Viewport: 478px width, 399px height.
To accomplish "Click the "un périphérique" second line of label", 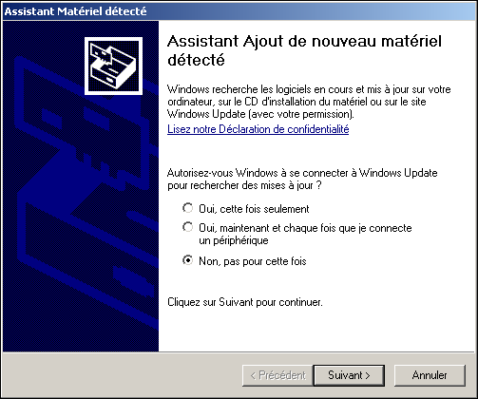I will coord(234,240).
